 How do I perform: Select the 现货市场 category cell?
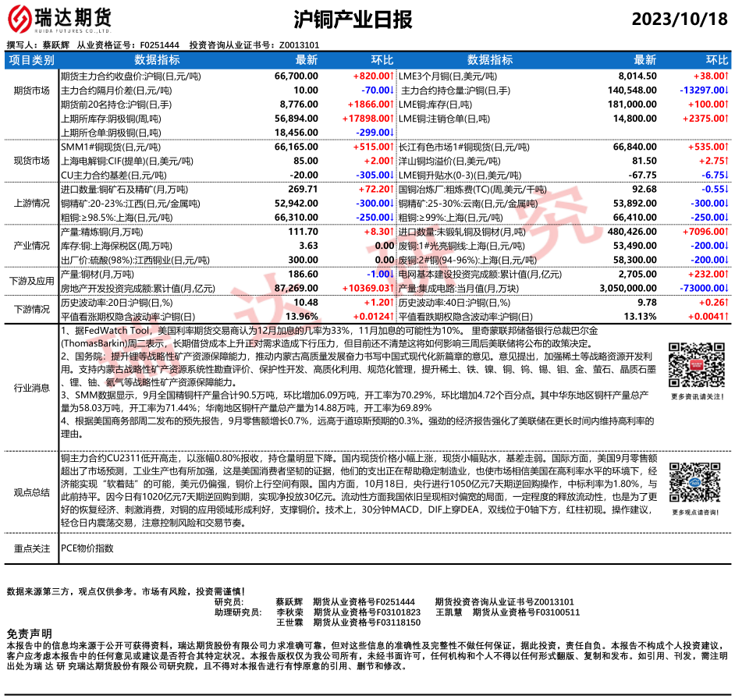coord(31,161)
